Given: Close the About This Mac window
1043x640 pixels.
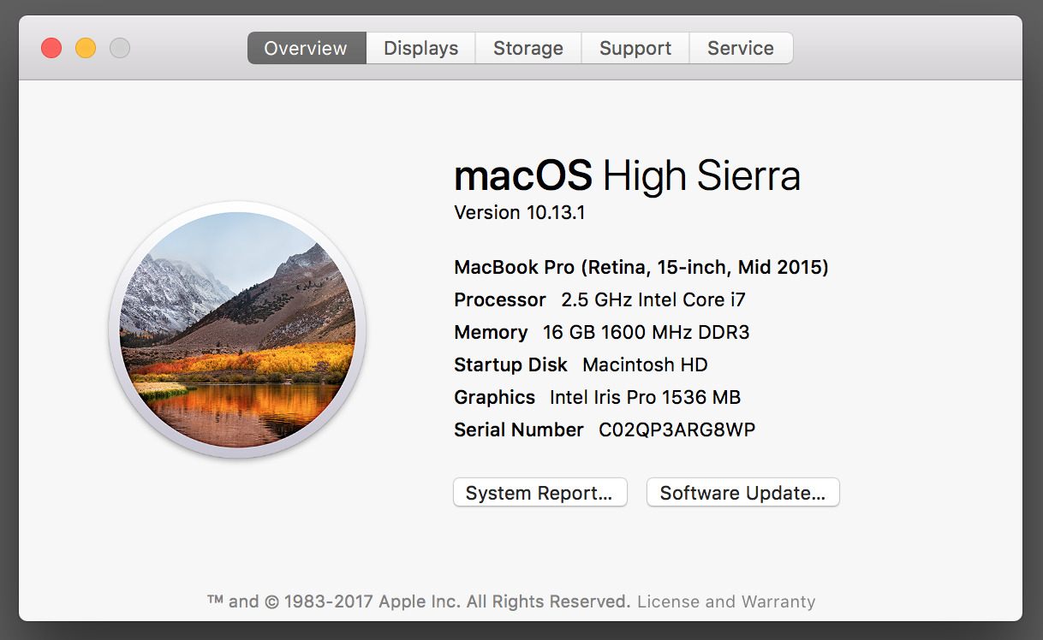Looking at the screenshot, I should pyautogui.click(x=51, y=48).
